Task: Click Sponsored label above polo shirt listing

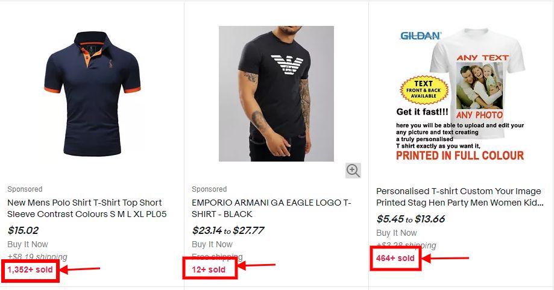Action: tap(25, 189)
